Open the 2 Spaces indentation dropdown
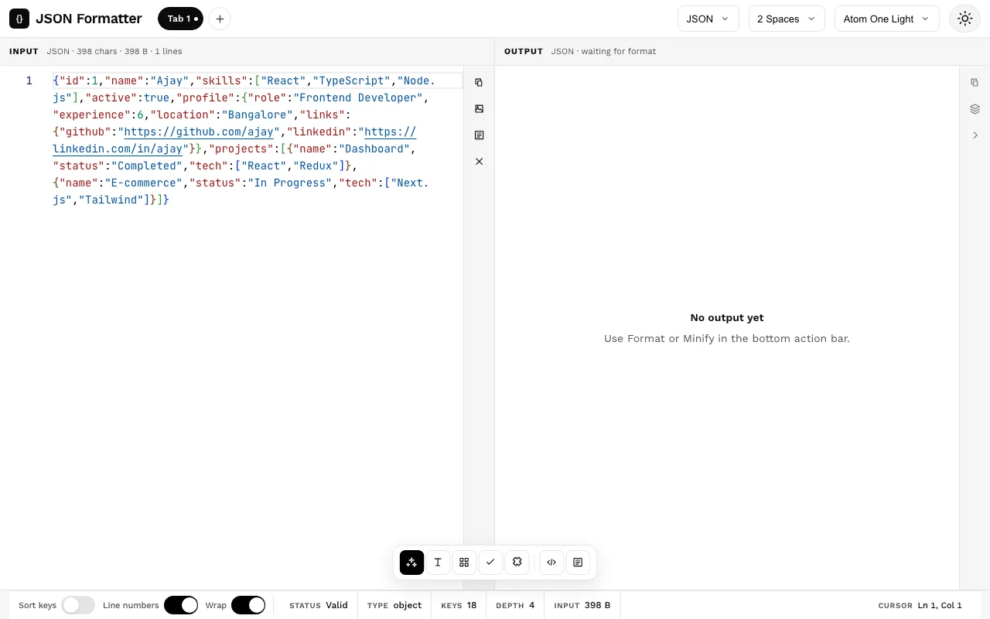 (x=787, y=19)
